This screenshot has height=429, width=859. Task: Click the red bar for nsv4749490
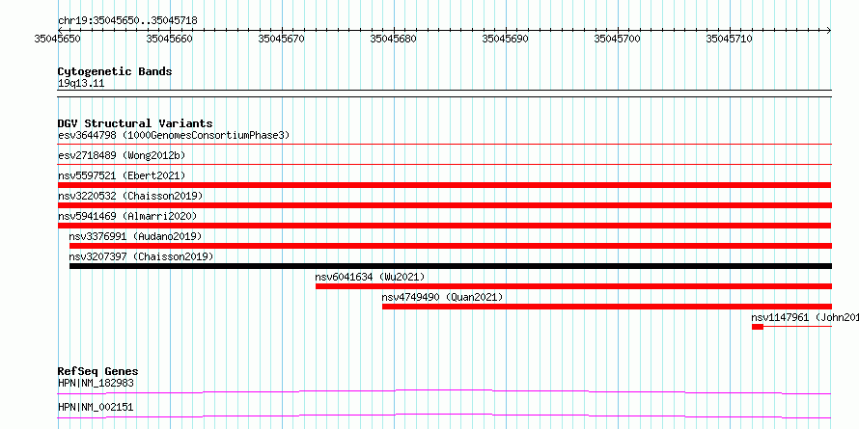tap(607, 307)
